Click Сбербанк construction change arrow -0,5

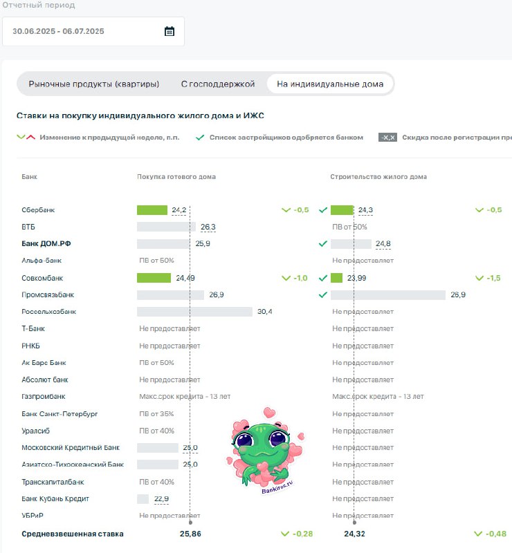[479, 210]
